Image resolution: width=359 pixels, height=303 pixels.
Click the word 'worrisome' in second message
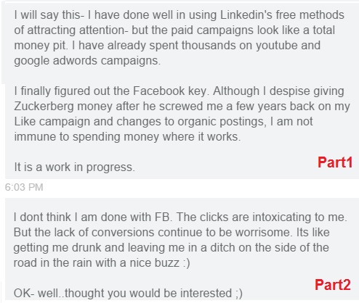pyautogui.click(x=262, y=233)
